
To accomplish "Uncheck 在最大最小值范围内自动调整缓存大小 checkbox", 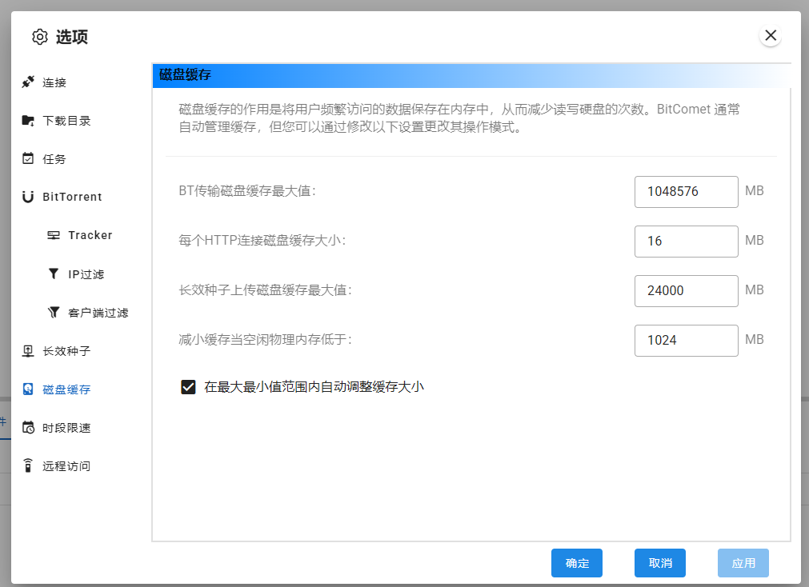I will coord(189,387).
